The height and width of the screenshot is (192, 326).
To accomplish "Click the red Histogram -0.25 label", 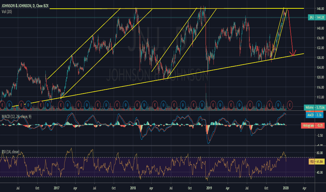I will pos(313,125).
